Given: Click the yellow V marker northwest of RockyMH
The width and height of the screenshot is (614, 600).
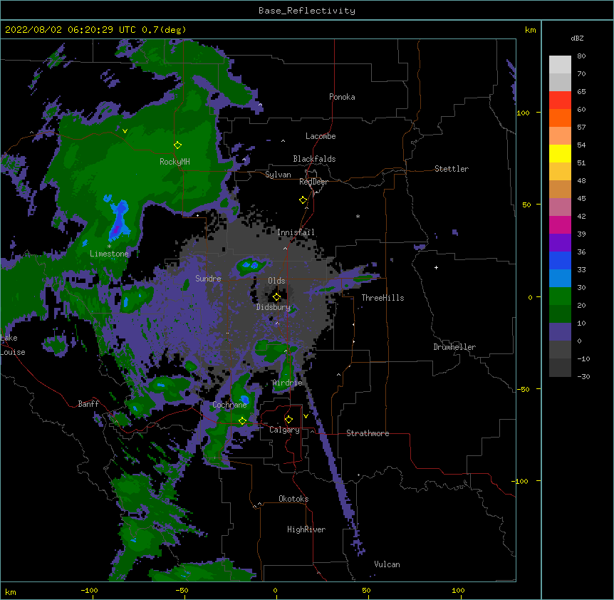Looking at the screenshot, I should tap(125, 131).
